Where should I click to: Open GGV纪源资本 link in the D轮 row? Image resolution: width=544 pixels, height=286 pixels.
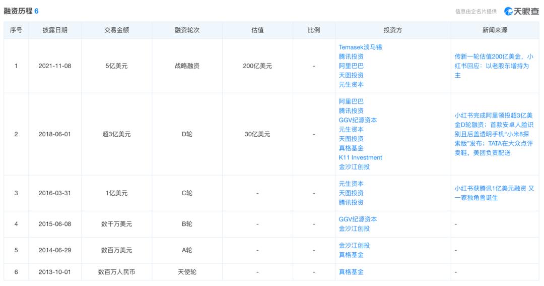tap(358, 120)
